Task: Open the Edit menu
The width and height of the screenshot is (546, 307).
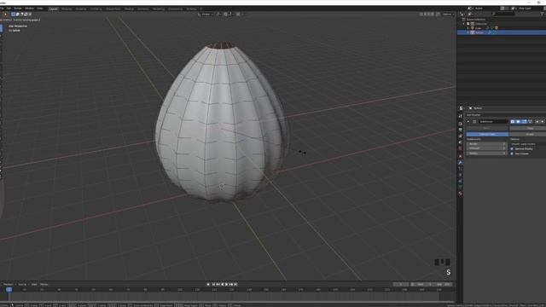Action: point(9,8)
